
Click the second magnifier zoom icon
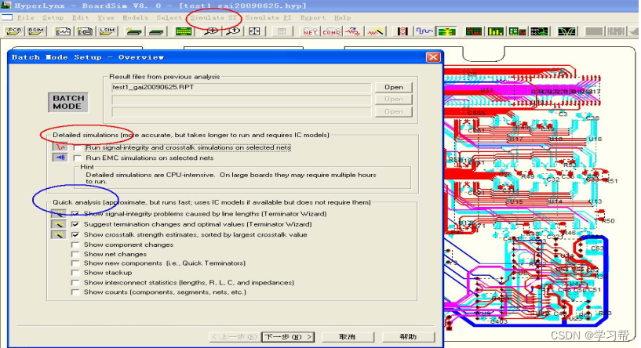pos(233,31)
